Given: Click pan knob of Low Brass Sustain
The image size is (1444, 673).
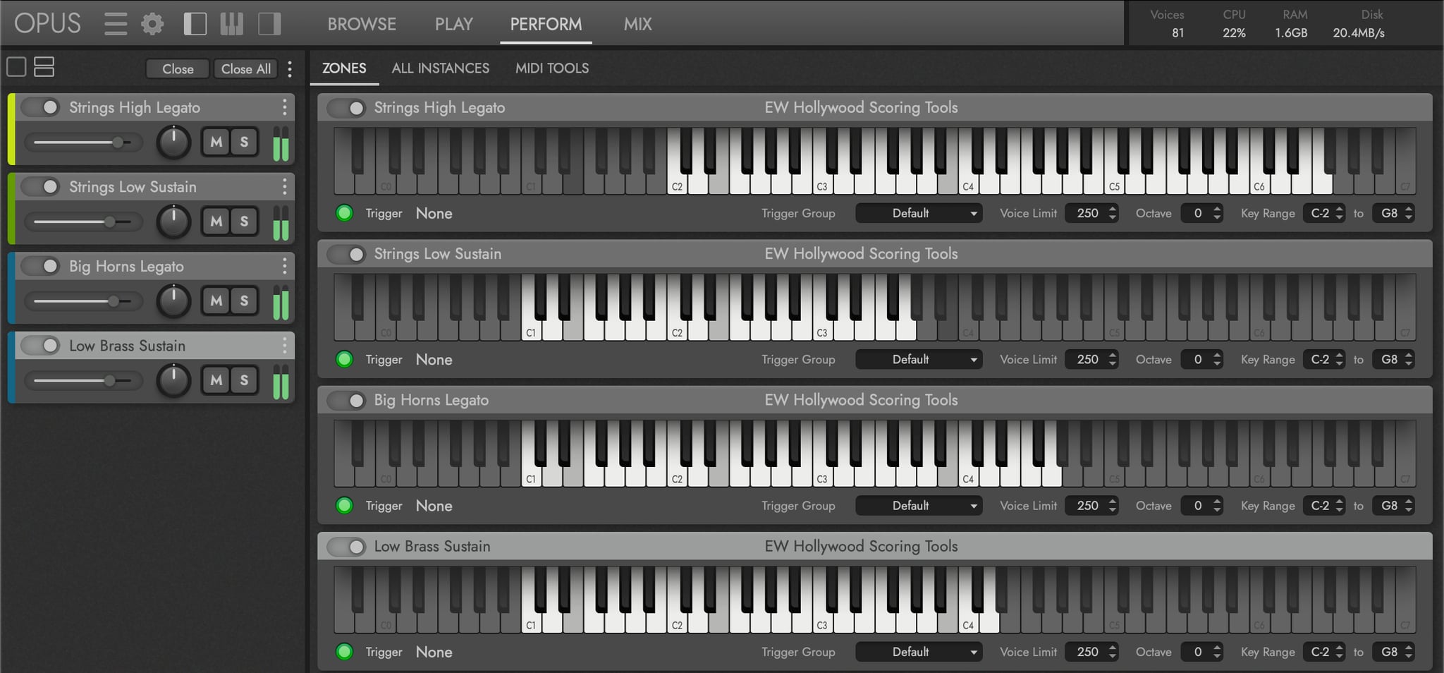Looking at the screenshot, I should (173, 380).
